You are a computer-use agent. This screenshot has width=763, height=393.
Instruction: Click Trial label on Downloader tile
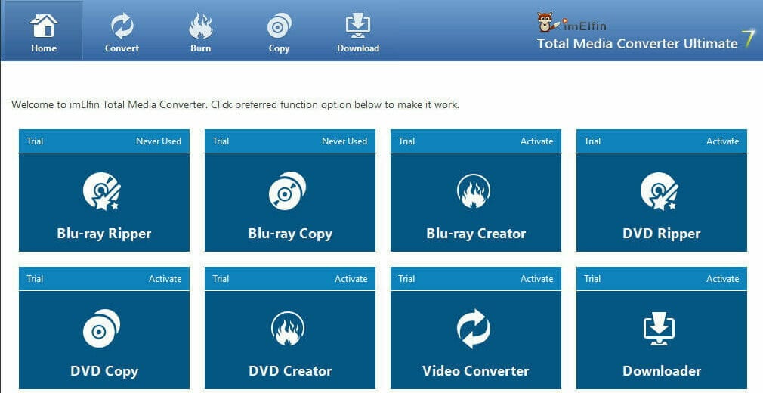pos(592,279)
